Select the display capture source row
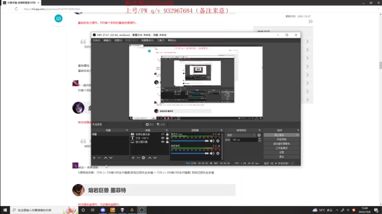Image resolution: width=382 pixels, height=214 pixels. (149, 142)
